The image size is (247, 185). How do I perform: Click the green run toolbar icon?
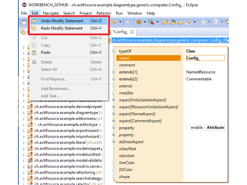point(151,22)
